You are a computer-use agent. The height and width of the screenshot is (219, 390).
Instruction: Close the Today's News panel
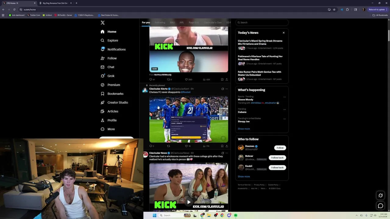284,33
